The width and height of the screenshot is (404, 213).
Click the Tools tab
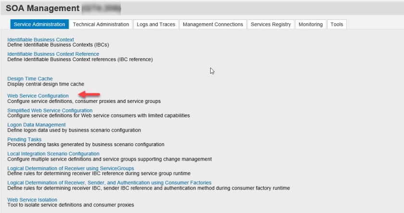(x=337, y=25)
